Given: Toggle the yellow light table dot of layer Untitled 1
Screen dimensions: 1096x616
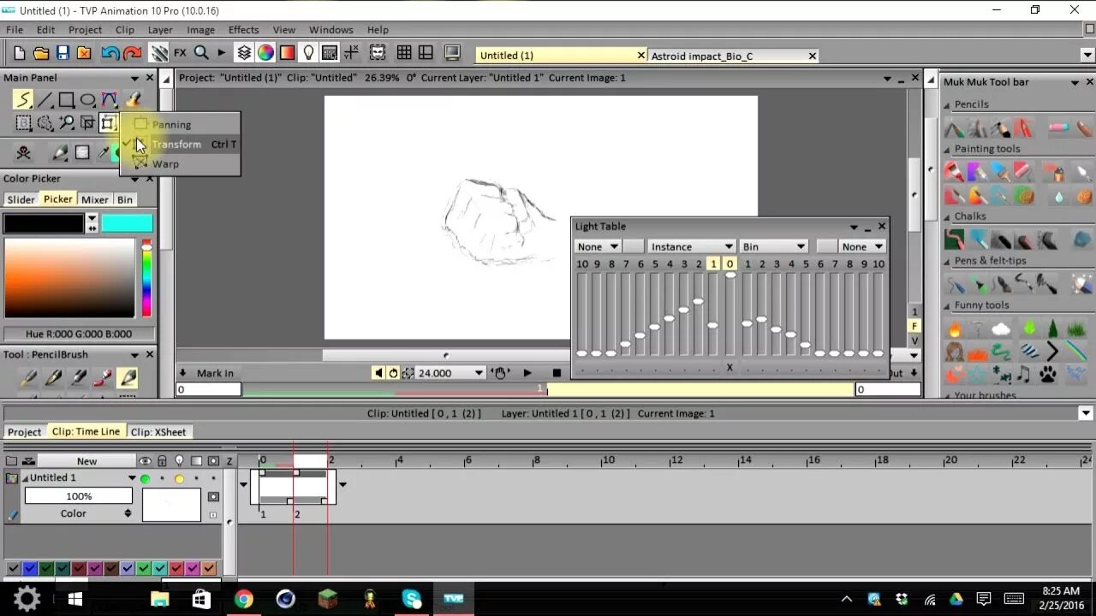Looking at the screenshot, I should [x=179, y=478].
